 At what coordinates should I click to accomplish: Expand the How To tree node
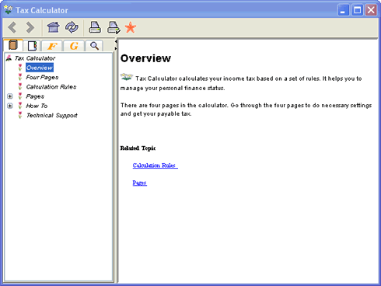click(x=10, y=106)
